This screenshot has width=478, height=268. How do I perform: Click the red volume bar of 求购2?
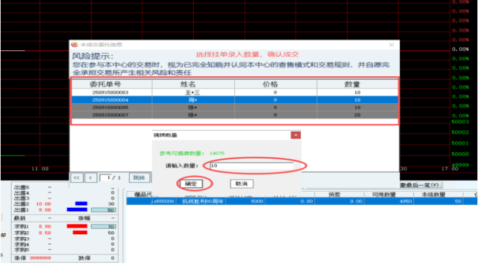tap(80, 232)
